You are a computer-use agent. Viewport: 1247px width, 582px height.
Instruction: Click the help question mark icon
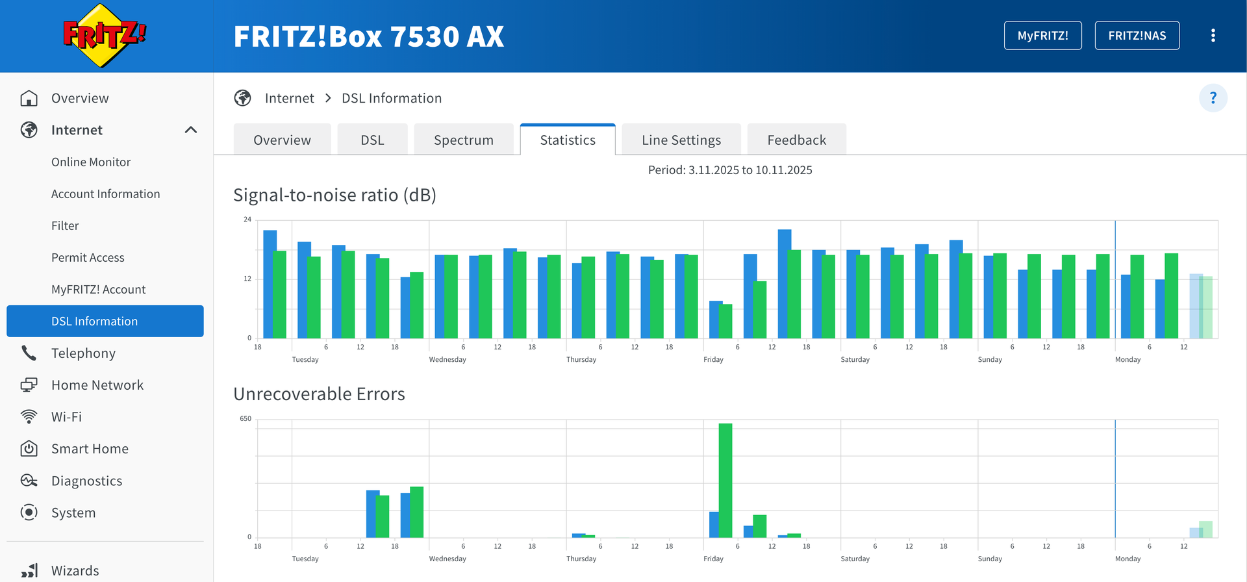tap(1213, 98)
